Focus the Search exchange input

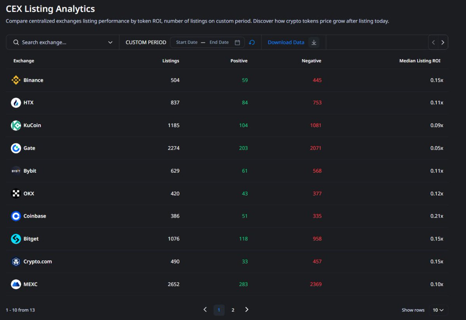tap(62, 42)
